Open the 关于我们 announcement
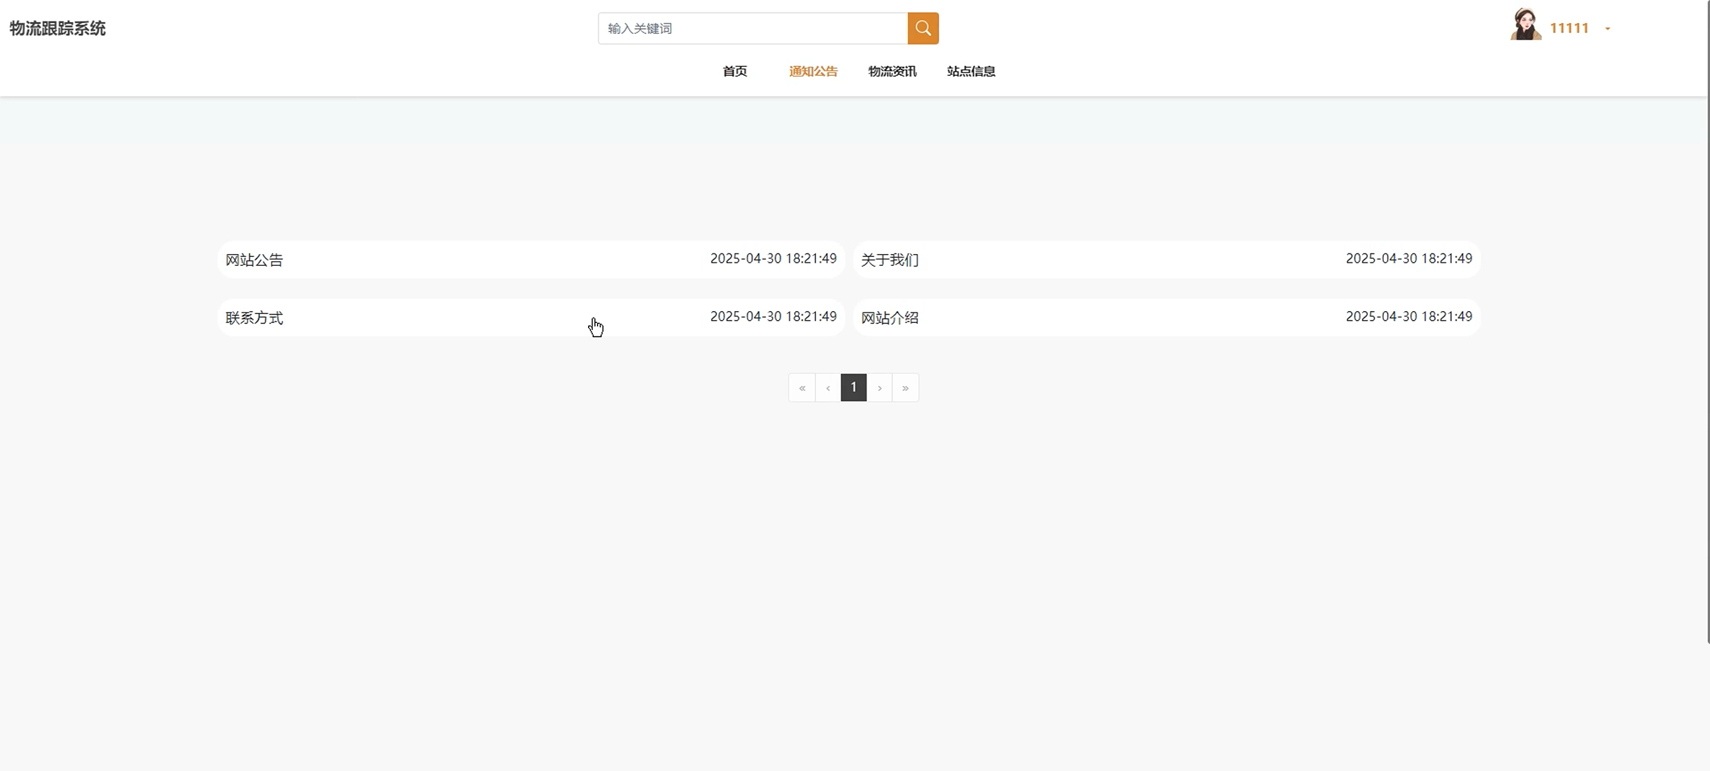This screenshot has width=1710, height=771. point(890,260)
